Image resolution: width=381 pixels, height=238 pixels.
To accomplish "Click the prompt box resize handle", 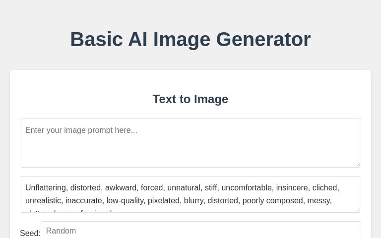I will [x=358, y=164].
